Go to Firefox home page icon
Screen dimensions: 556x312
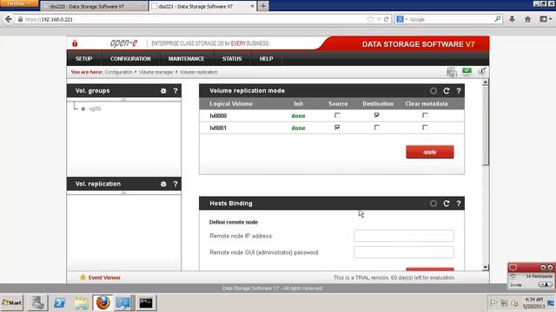click(527, 19)
